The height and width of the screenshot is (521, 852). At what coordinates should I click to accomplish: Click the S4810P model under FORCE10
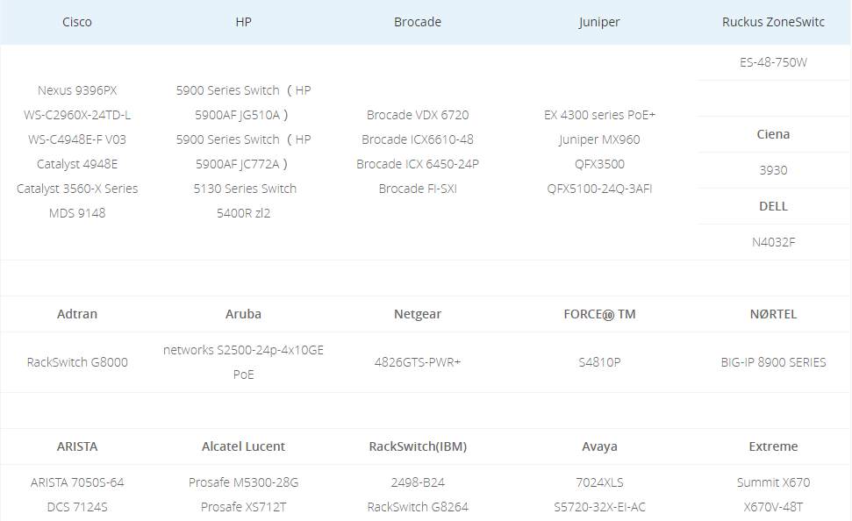[x=599, y=362]
